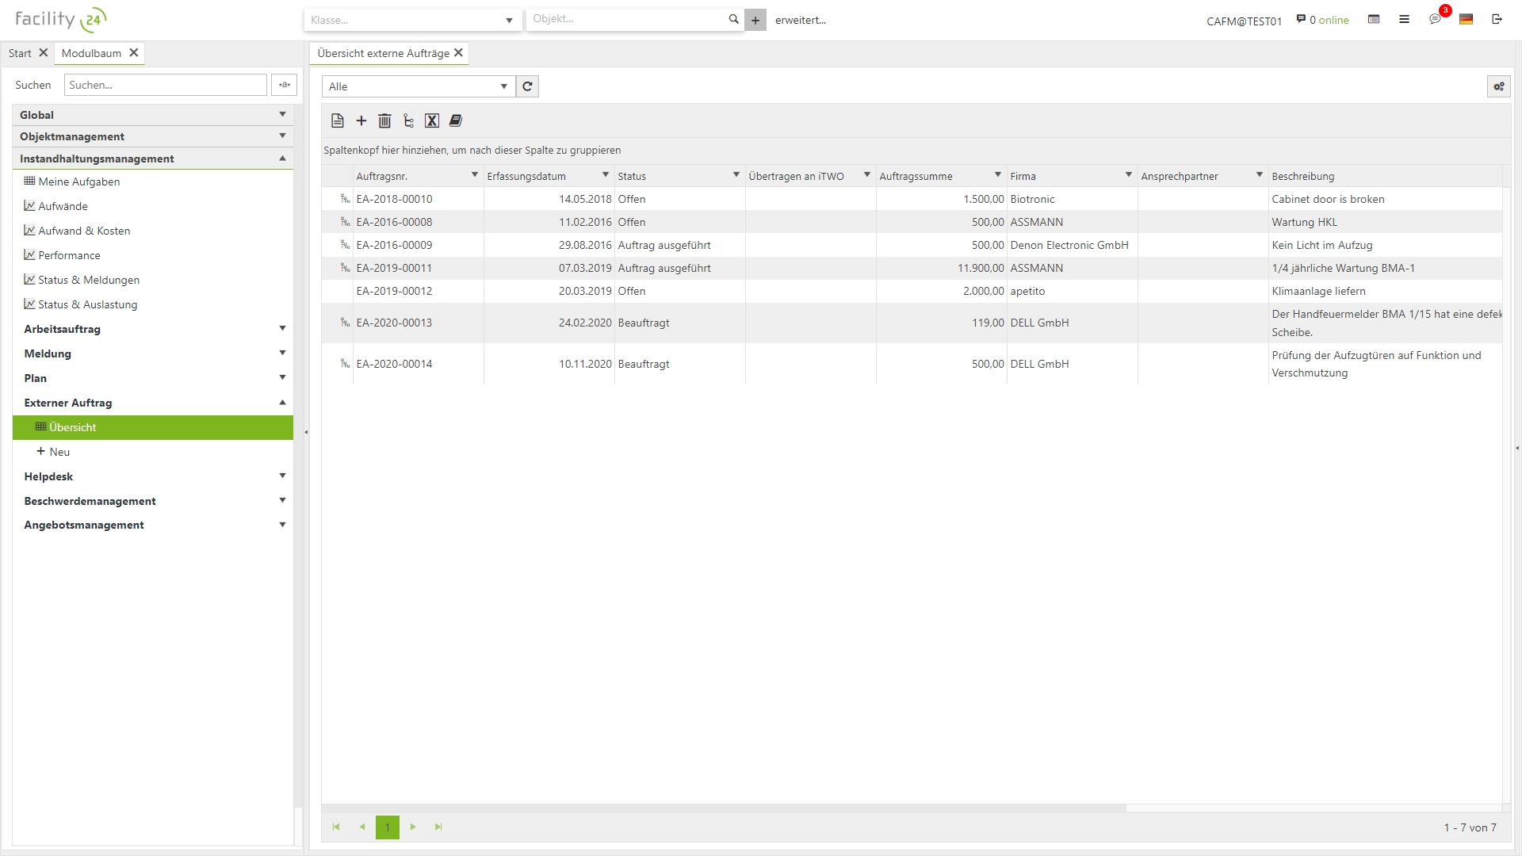Image resolution: width=1522 pixels, height=856 pixels.
Task: Click the erweitert... search link
Action: (x=800, y=20)
